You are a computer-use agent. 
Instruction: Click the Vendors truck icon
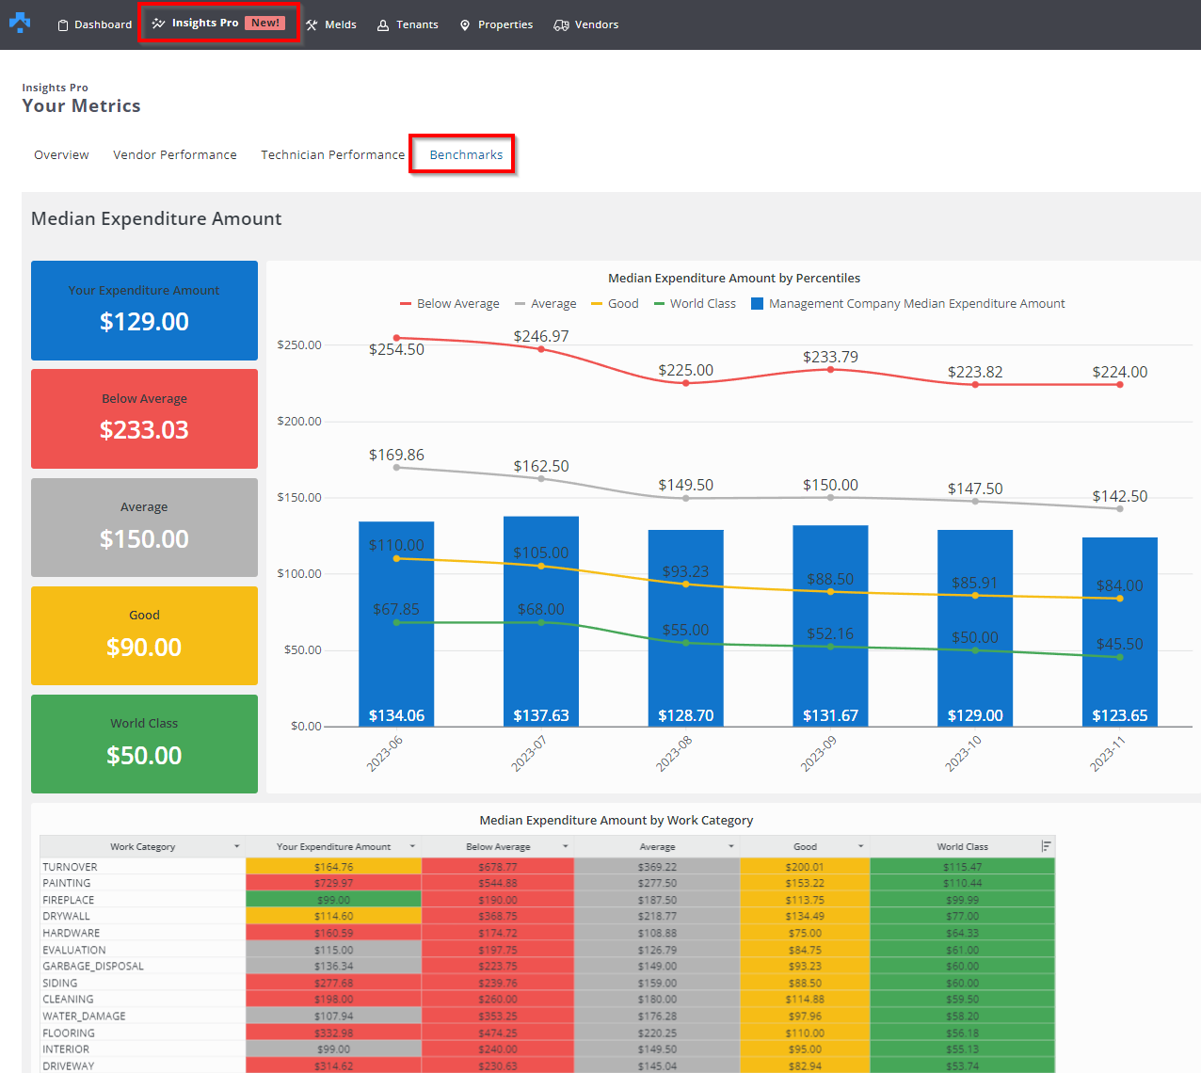561,25
